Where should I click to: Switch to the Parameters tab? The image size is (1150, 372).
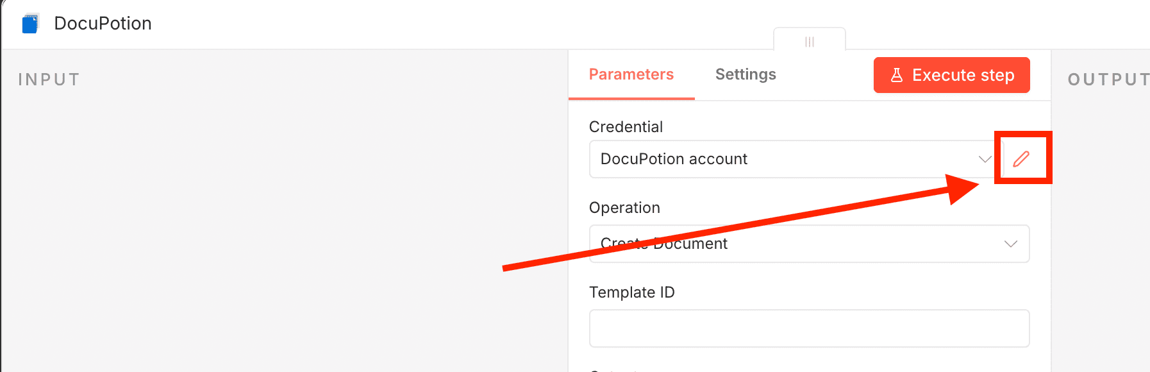coord(631,74)
